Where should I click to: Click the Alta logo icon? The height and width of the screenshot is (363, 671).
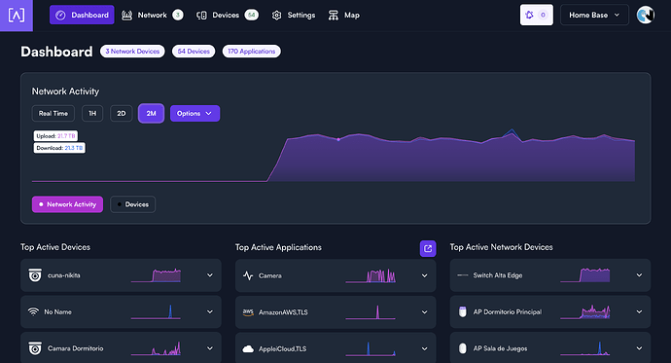tap(17, 16)
